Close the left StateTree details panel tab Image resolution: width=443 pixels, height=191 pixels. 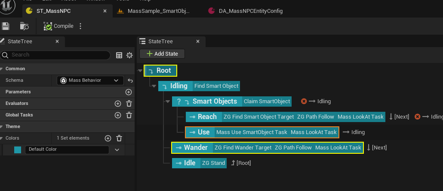pyautogui.click(x=57, y=42)
